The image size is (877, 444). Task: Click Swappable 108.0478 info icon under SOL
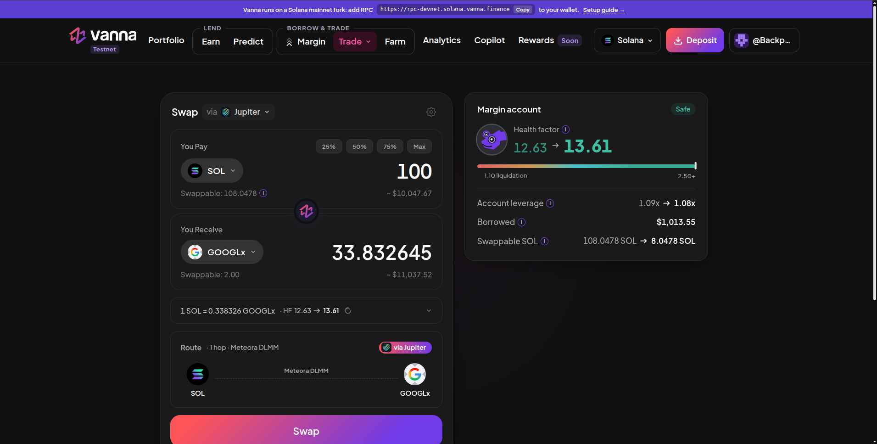click(263, 193)
